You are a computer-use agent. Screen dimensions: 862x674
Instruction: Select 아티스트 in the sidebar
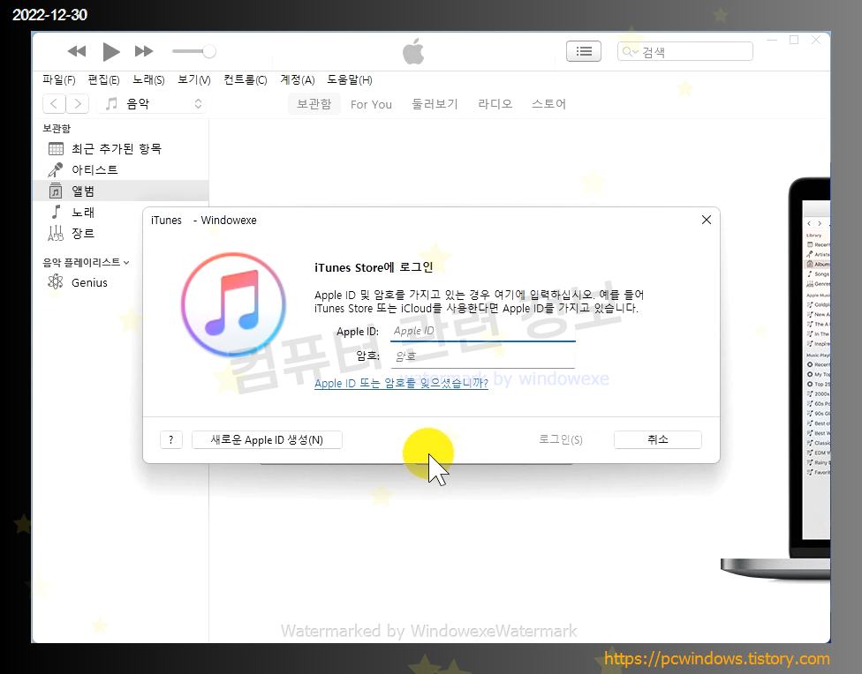click(121, 169)
